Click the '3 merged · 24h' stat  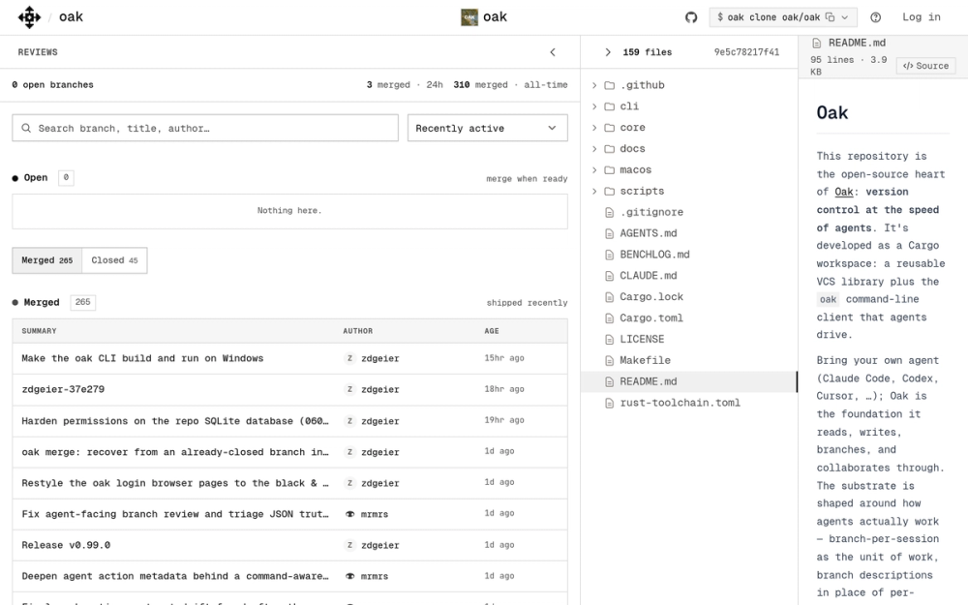click(x=405, y=85)
